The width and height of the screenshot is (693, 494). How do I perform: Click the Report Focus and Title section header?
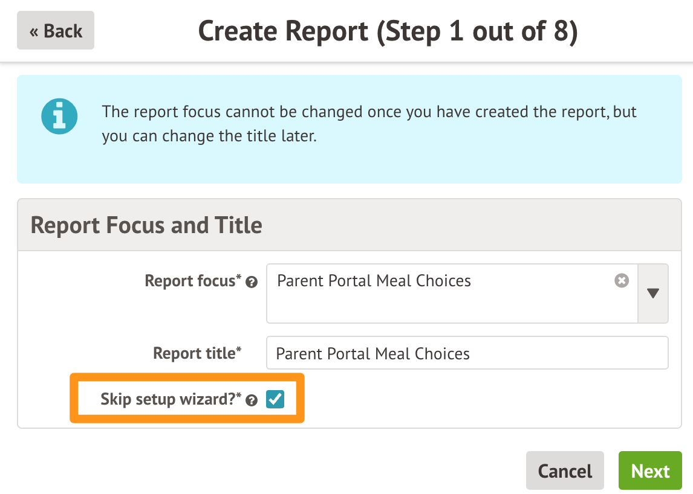pyautogui.click(x=146, y=225)
